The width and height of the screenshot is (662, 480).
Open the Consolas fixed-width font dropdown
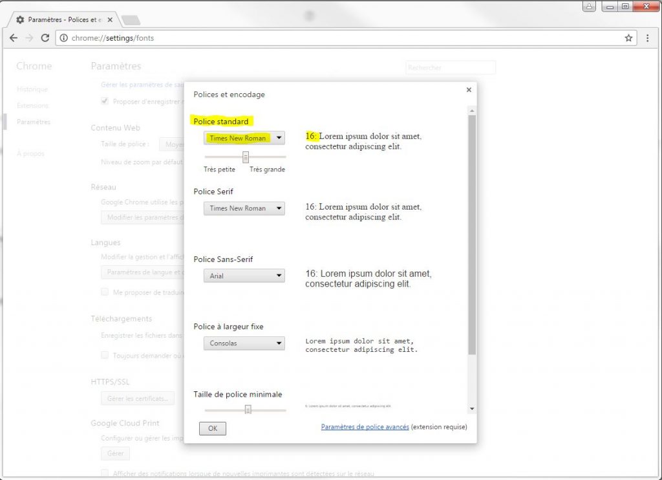(244, 344)
